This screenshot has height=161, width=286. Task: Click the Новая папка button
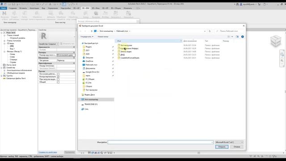tap(103, 37)
